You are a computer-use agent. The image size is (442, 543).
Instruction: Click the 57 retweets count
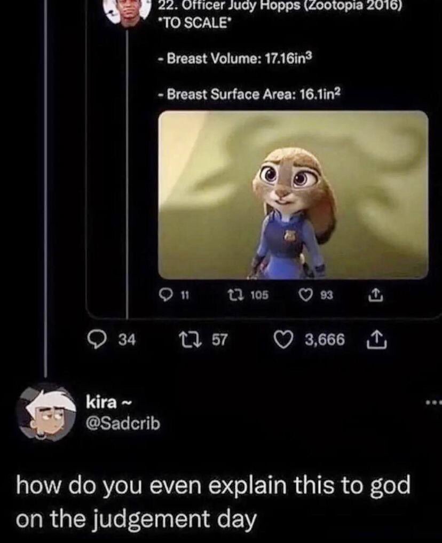(x=220, y=340)
